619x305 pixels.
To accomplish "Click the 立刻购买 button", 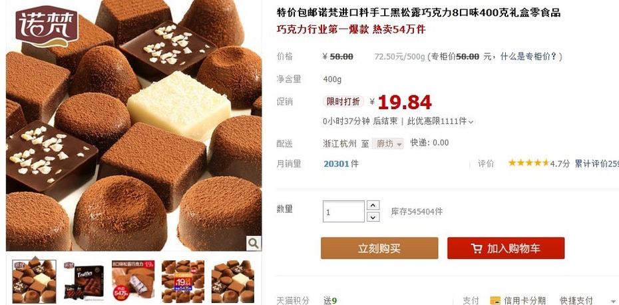I will point(379,248).
